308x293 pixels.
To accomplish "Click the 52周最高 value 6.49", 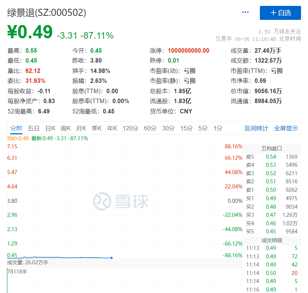I will point(44,111).
